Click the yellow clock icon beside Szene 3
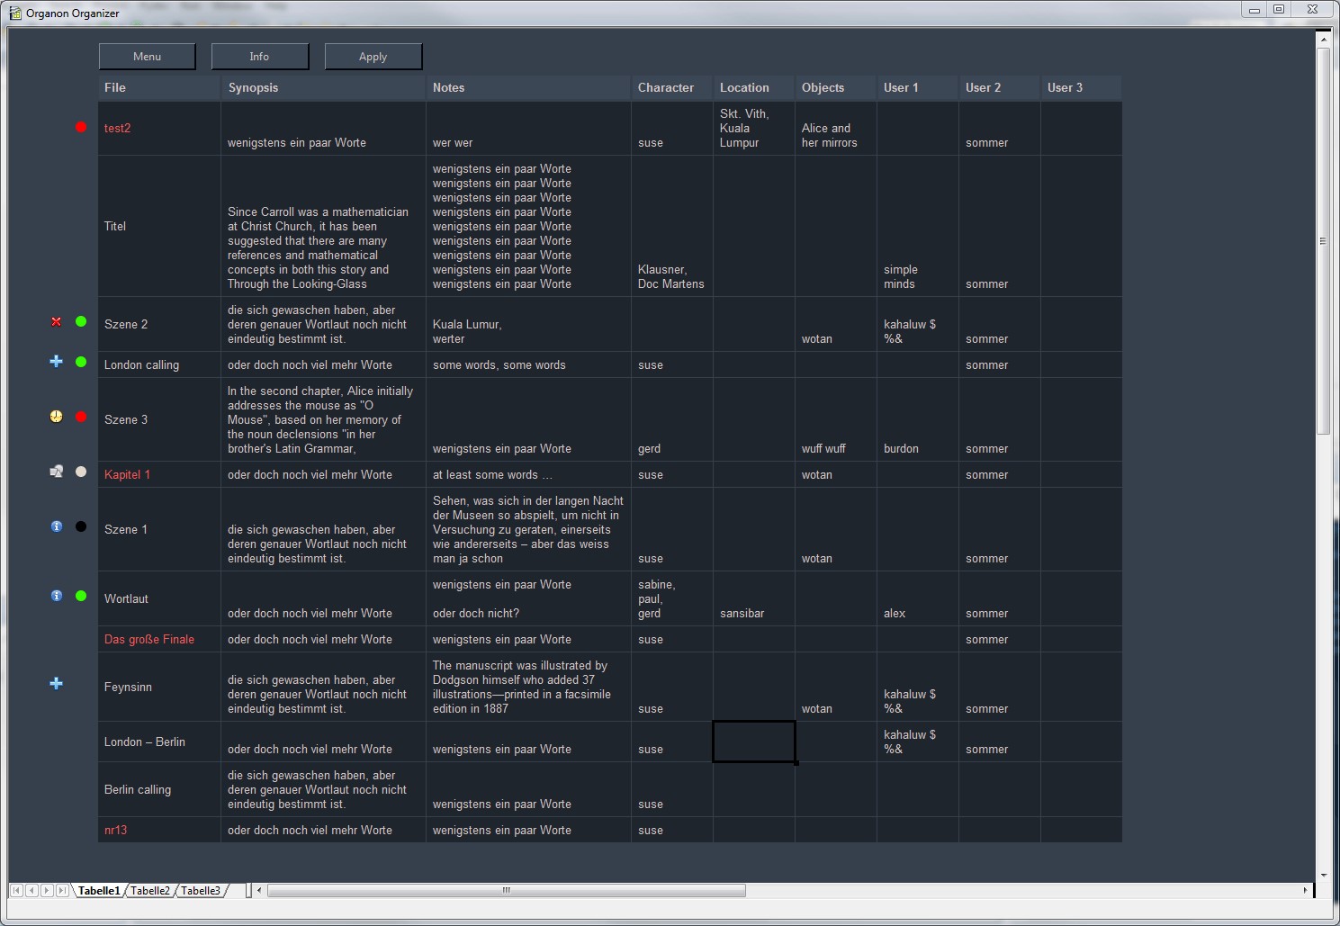1340x926 pixels. tap(57, 417)
